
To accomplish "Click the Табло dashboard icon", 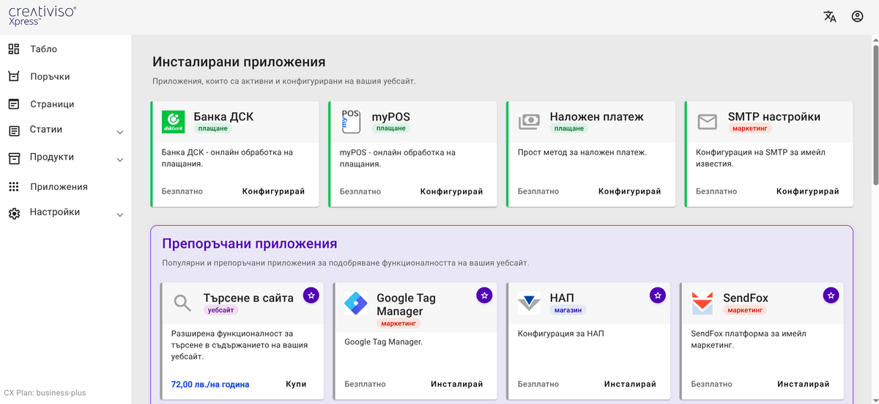I will [14, 49].
